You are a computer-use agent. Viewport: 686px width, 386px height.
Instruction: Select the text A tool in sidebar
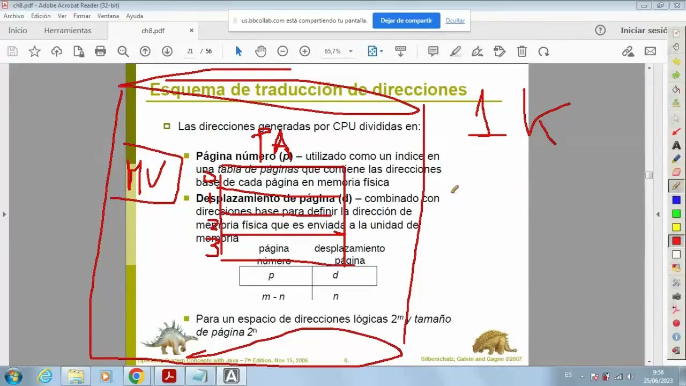[x=676, y=145]
